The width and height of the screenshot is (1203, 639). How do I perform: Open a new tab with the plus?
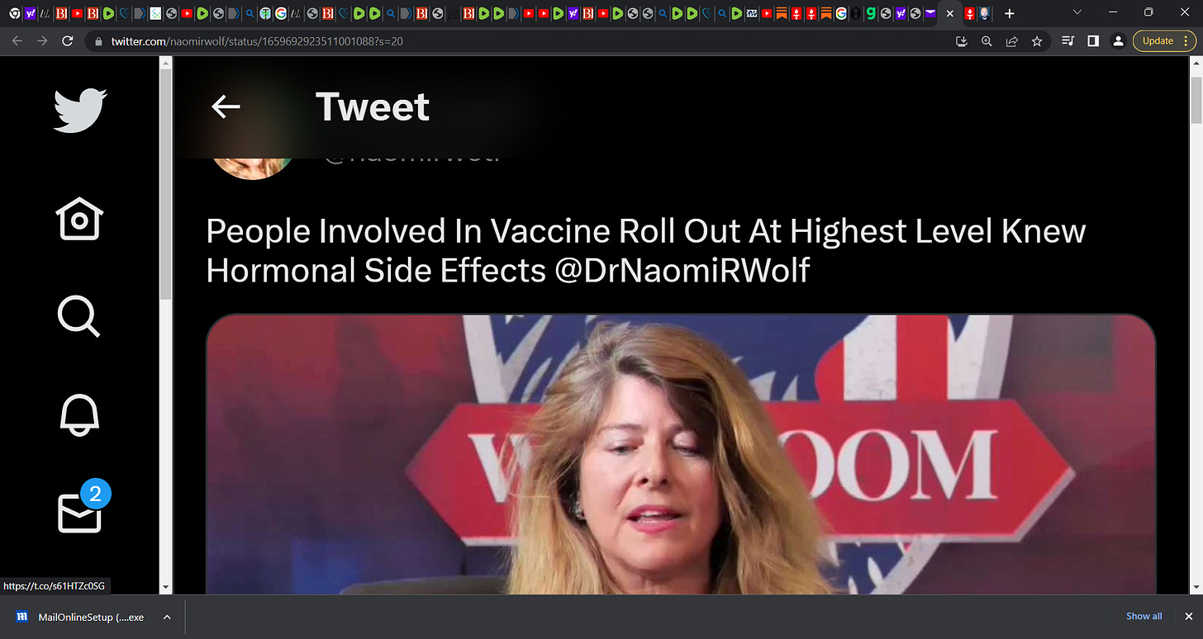(1009, 14)
